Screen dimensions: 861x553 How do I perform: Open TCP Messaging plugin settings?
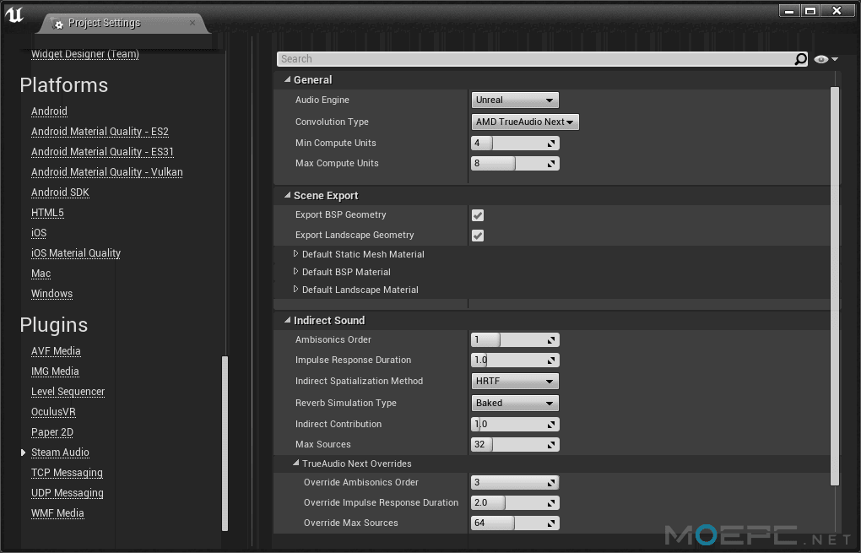67,474
